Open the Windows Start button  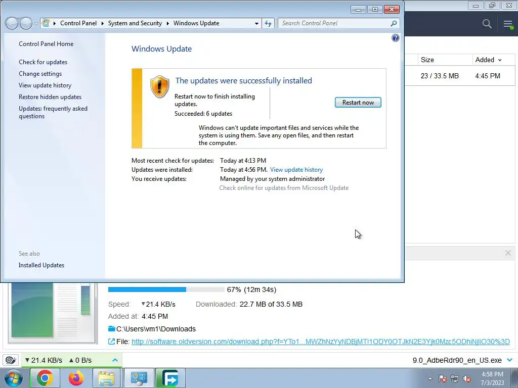tap(14, 378)
